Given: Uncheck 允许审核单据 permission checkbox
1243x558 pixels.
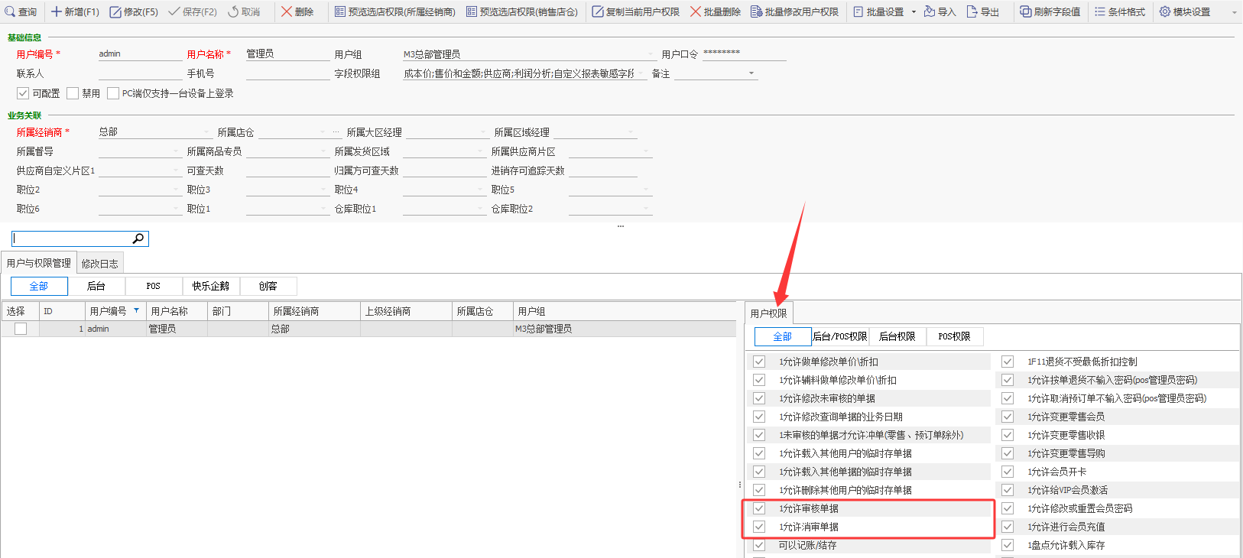Looking at the screenshot, I should point(759,508).
